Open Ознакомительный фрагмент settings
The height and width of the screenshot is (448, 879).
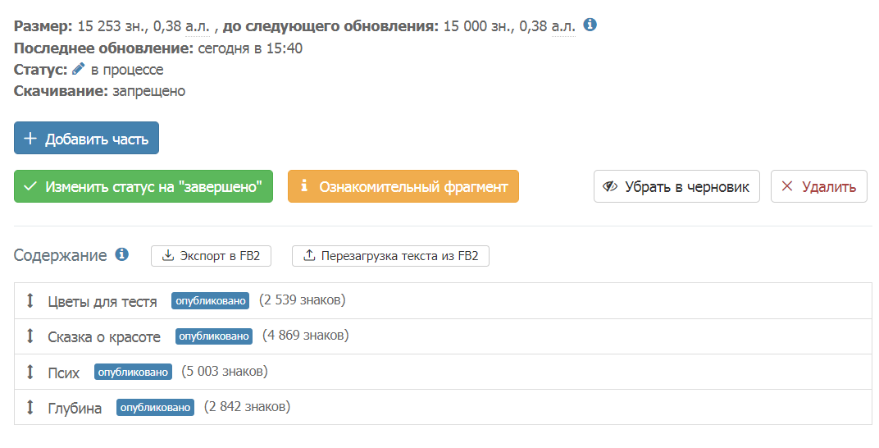(x=403, y=186)
